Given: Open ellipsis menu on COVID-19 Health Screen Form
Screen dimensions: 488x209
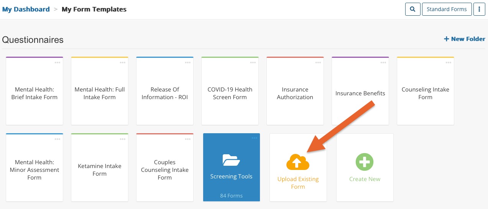Looking at the screenshot, I should [253, 62].
